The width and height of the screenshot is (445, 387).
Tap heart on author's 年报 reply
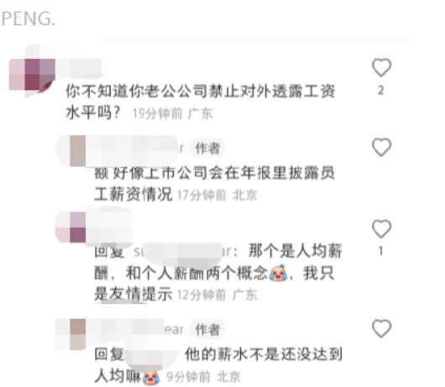[x=381, y=147]
